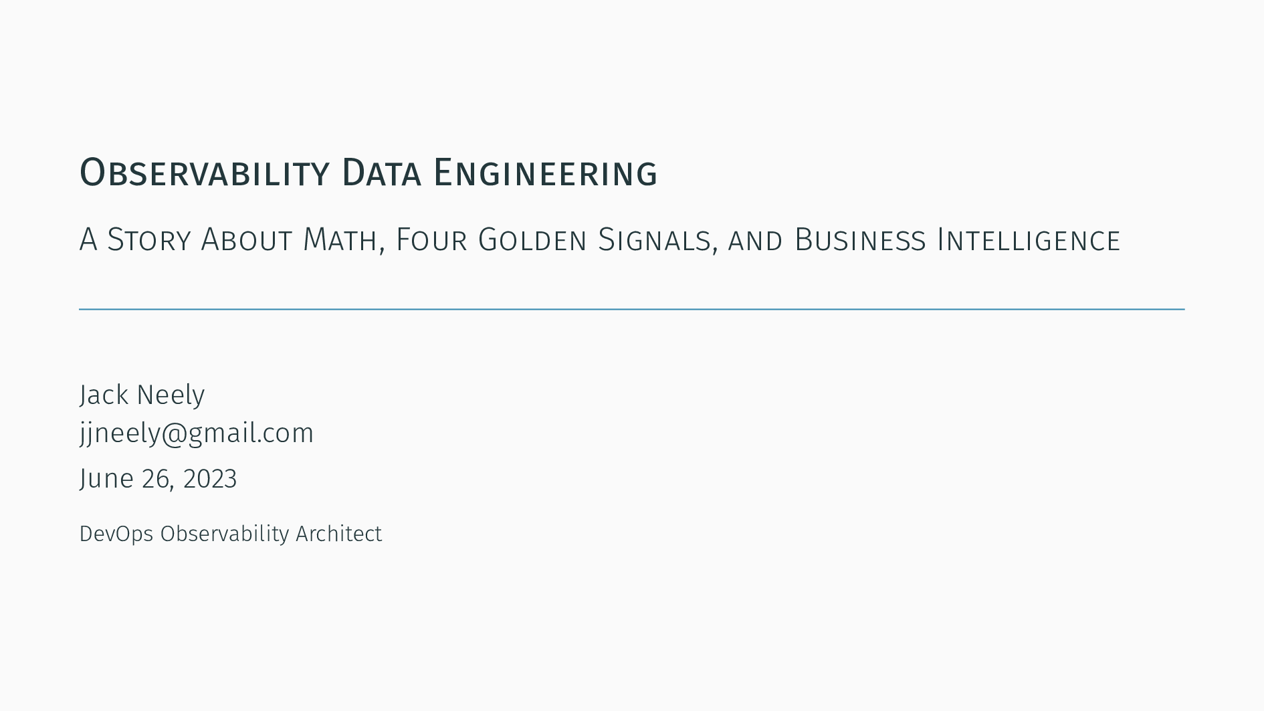Select the title Observability Data Engineering

pyautogui.click(x=368, y=173)
